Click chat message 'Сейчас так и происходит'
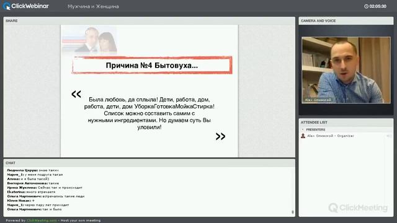397x223 pixels. pos(60,188)
